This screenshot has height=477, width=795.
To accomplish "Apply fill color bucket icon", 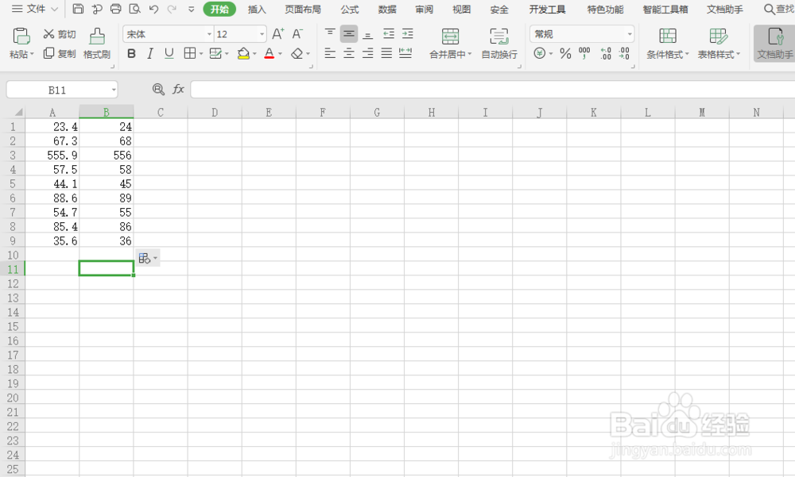I will [243, 53].
